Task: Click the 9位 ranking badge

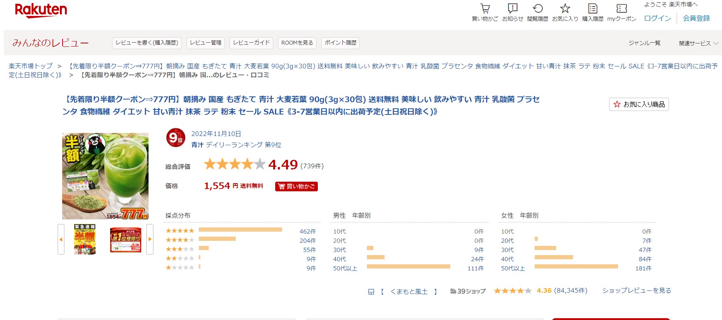Action: click(x=175, y=138)
